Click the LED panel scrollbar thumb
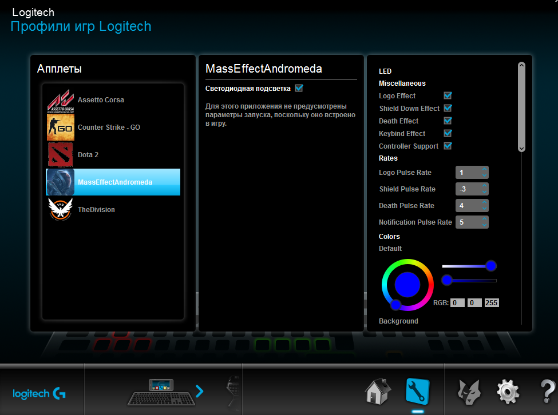This screenshot has width=558, height=415. click(521, 107)
